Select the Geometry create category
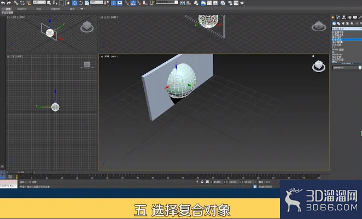Viewport: 362px width, 219px height. pos(334,23)
